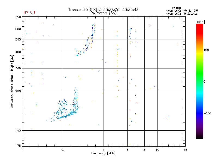Click the y-axis '200' tick label
This screenshot has width=218, height=163.
[x=18, y=91]
